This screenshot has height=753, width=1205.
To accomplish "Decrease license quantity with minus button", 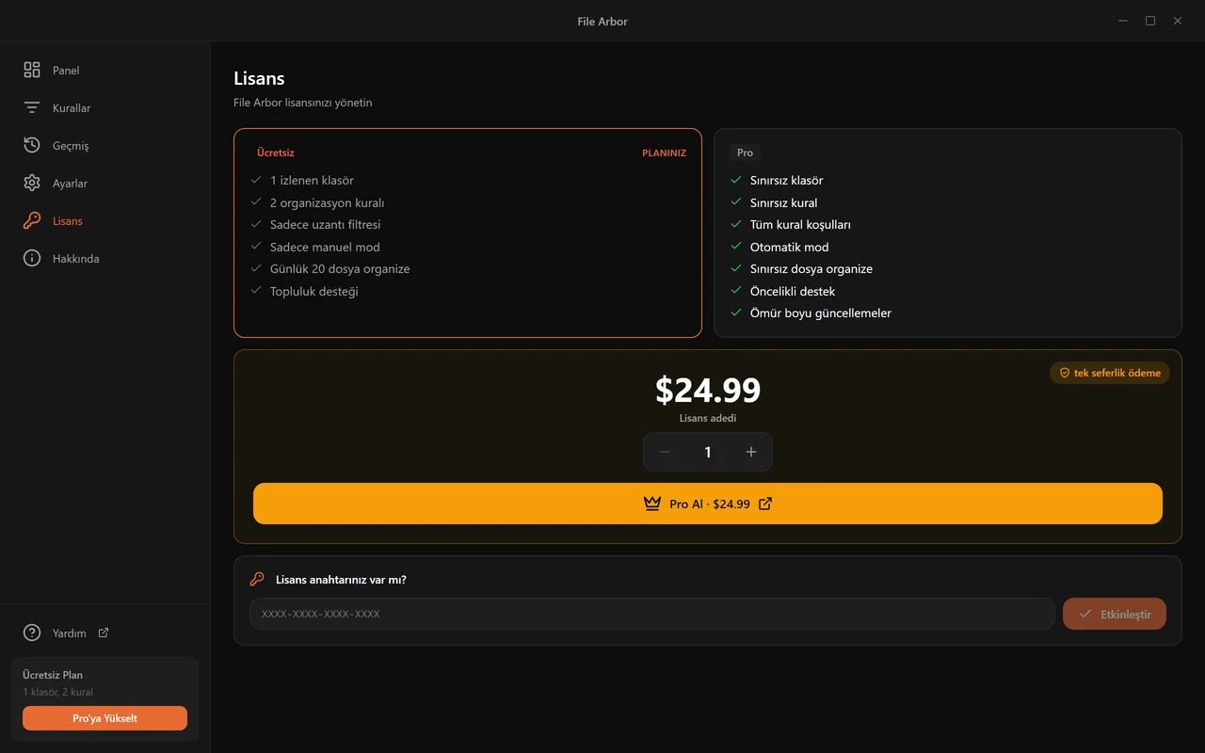I will coord(665,452).
